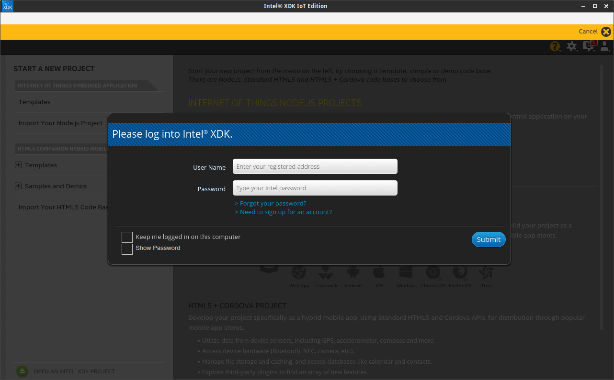
Task: Select Import Your HTML5 Code Base
Action: coord(63,207)
